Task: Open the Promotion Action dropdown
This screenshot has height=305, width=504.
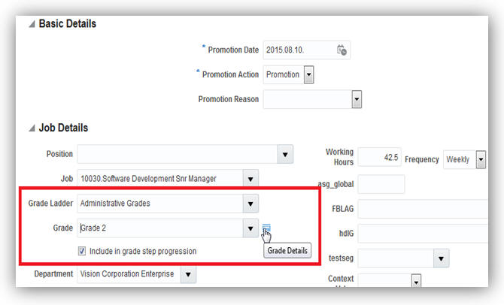Action: click(x=308, y=74)
